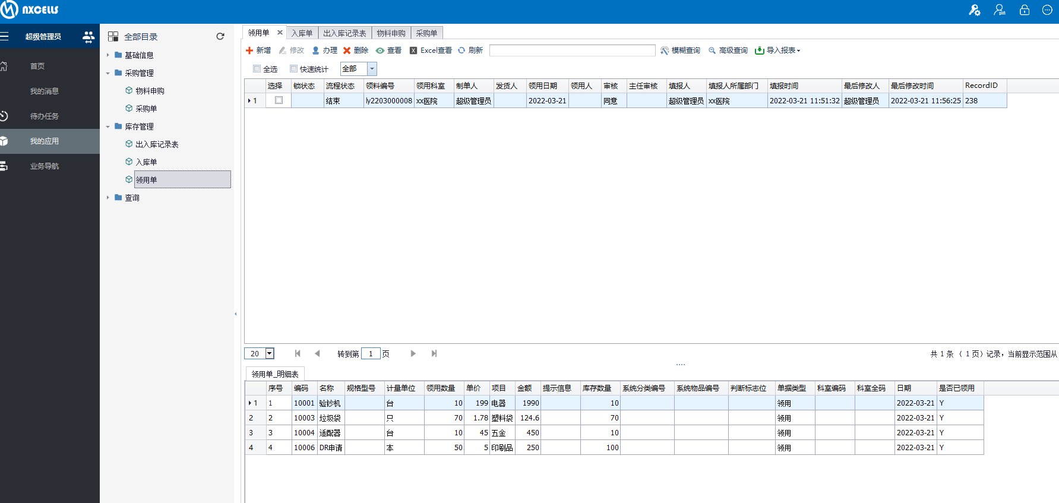Open the page size dropdown showing 20

click(269, 353)
